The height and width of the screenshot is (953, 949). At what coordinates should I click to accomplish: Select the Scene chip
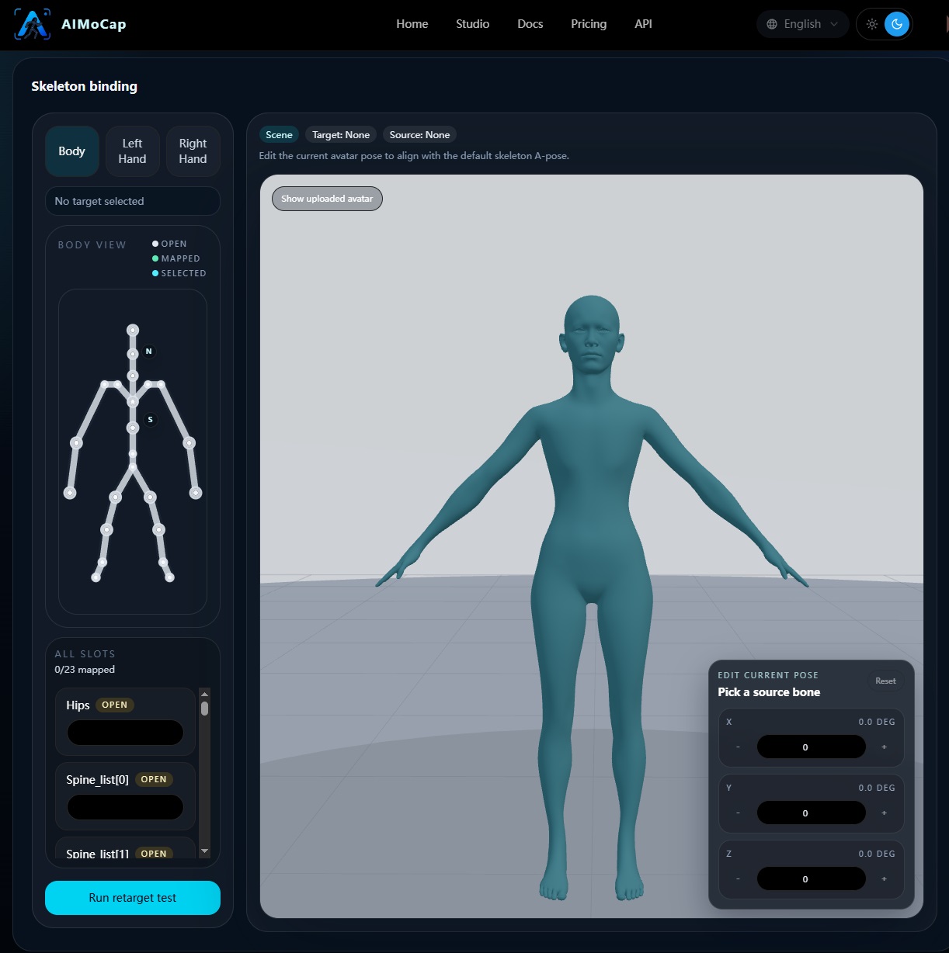(279, 135)
